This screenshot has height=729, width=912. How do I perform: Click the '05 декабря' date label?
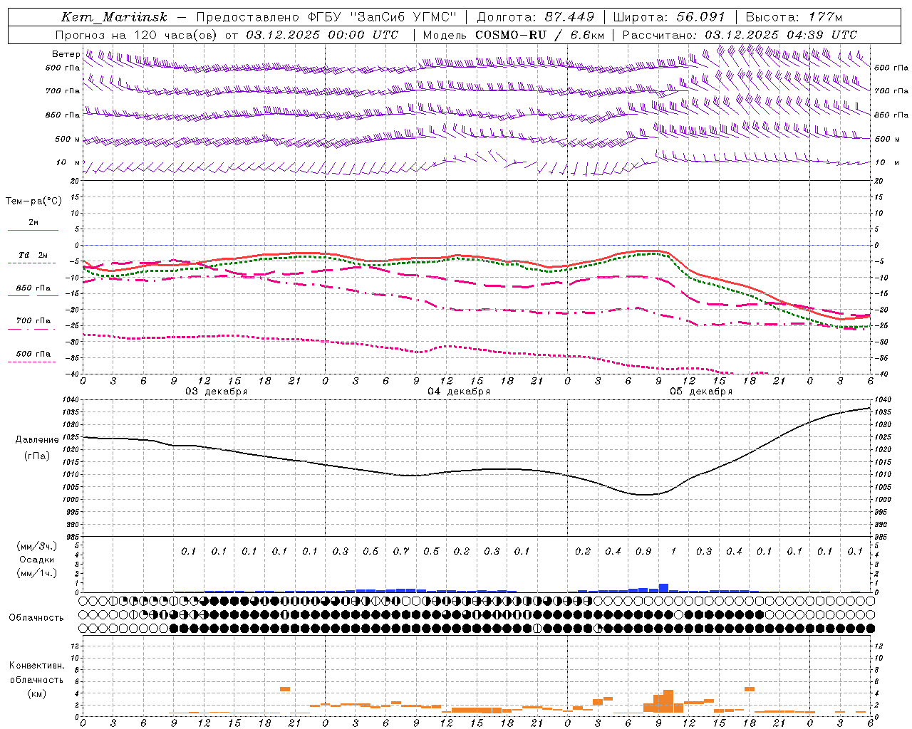click(x=701, y=392)
